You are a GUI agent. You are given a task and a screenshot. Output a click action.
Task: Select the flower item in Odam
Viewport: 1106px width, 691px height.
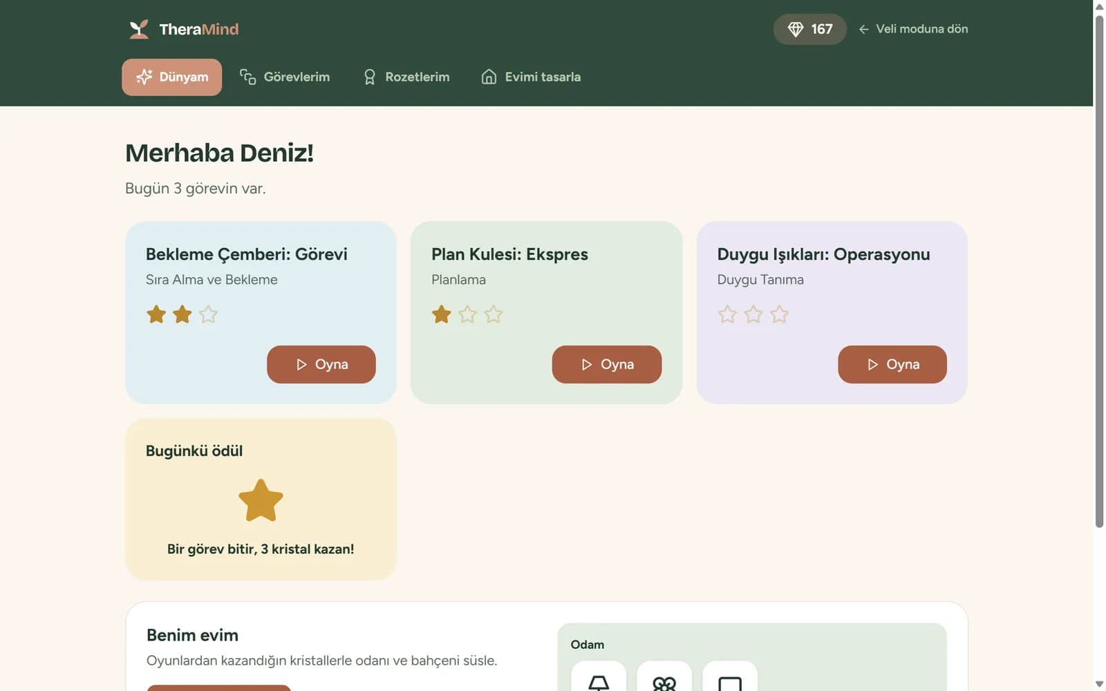click(664, 676)
